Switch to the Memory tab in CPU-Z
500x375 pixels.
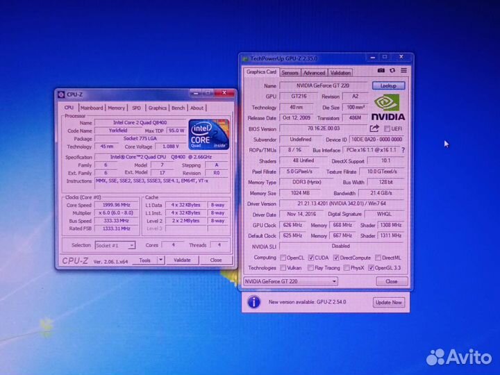click(117, 108)
